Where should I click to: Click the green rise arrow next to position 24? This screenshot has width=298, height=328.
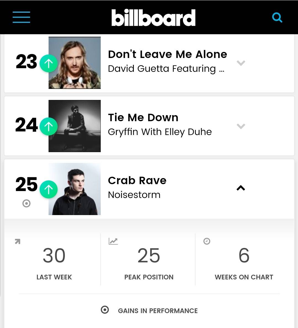(48, 126)
